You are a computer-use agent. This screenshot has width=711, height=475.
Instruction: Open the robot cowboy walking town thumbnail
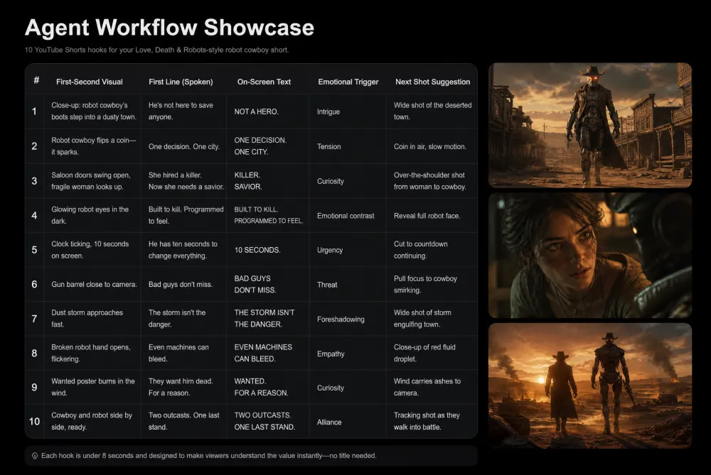coord(590,126)
